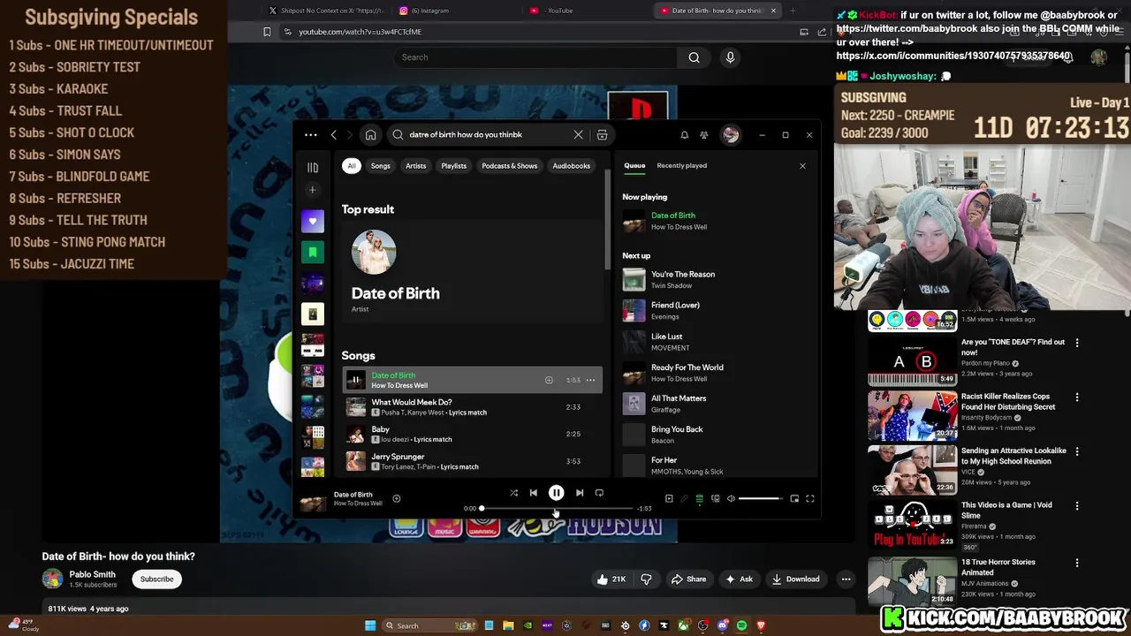This screenshot has height=636, width=1131.
Task: Play Like Lust by MOVEMENT from queue
Action: tap(716, 342)
